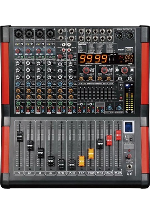
Task: Click the QR code beside FX1 program knob
Action: click(92, 70)
